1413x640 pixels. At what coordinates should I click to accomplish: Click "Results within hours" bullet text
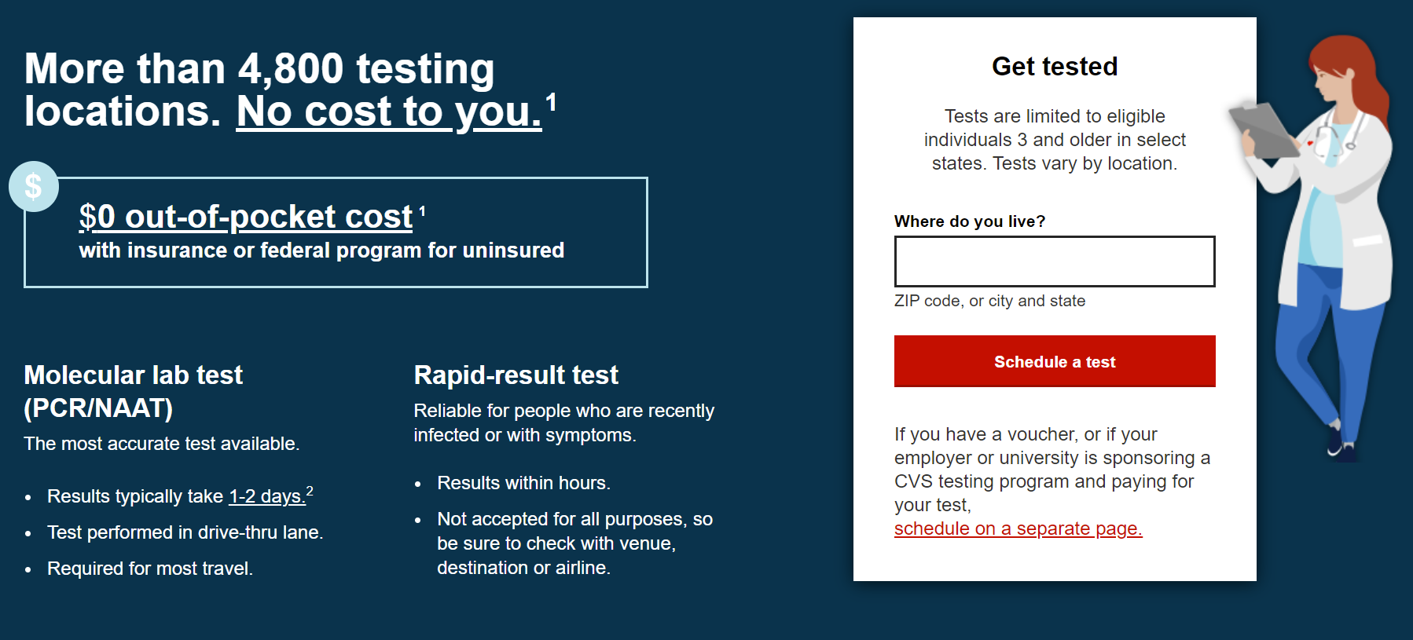click(x=523, y=483)
